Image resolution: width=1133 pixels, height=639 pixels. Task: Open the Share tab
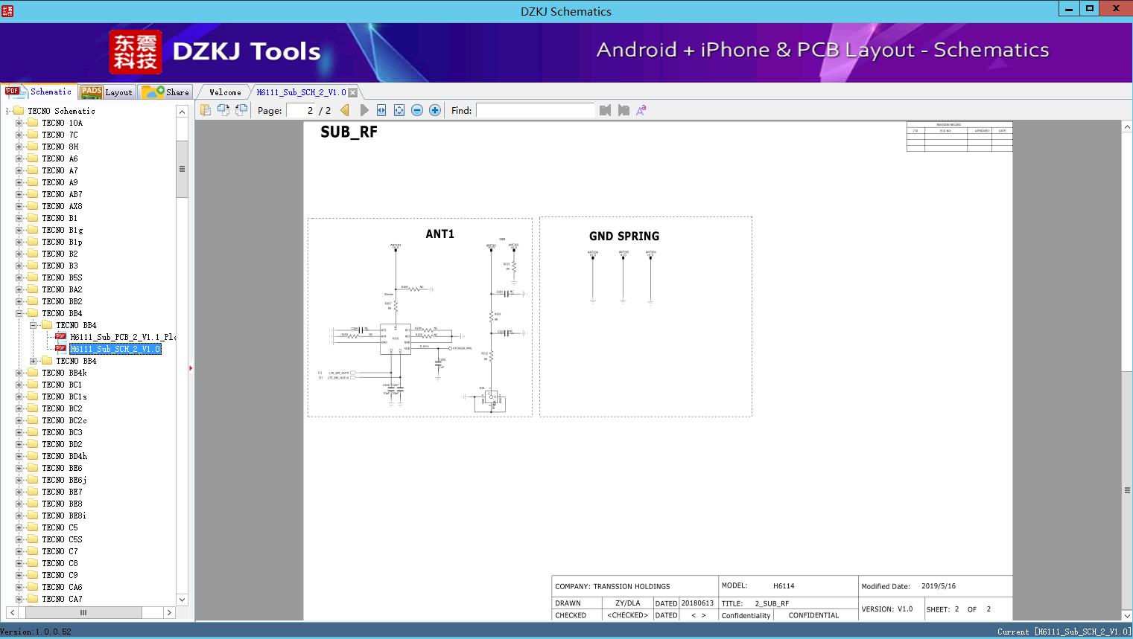[x=167, y=92]
